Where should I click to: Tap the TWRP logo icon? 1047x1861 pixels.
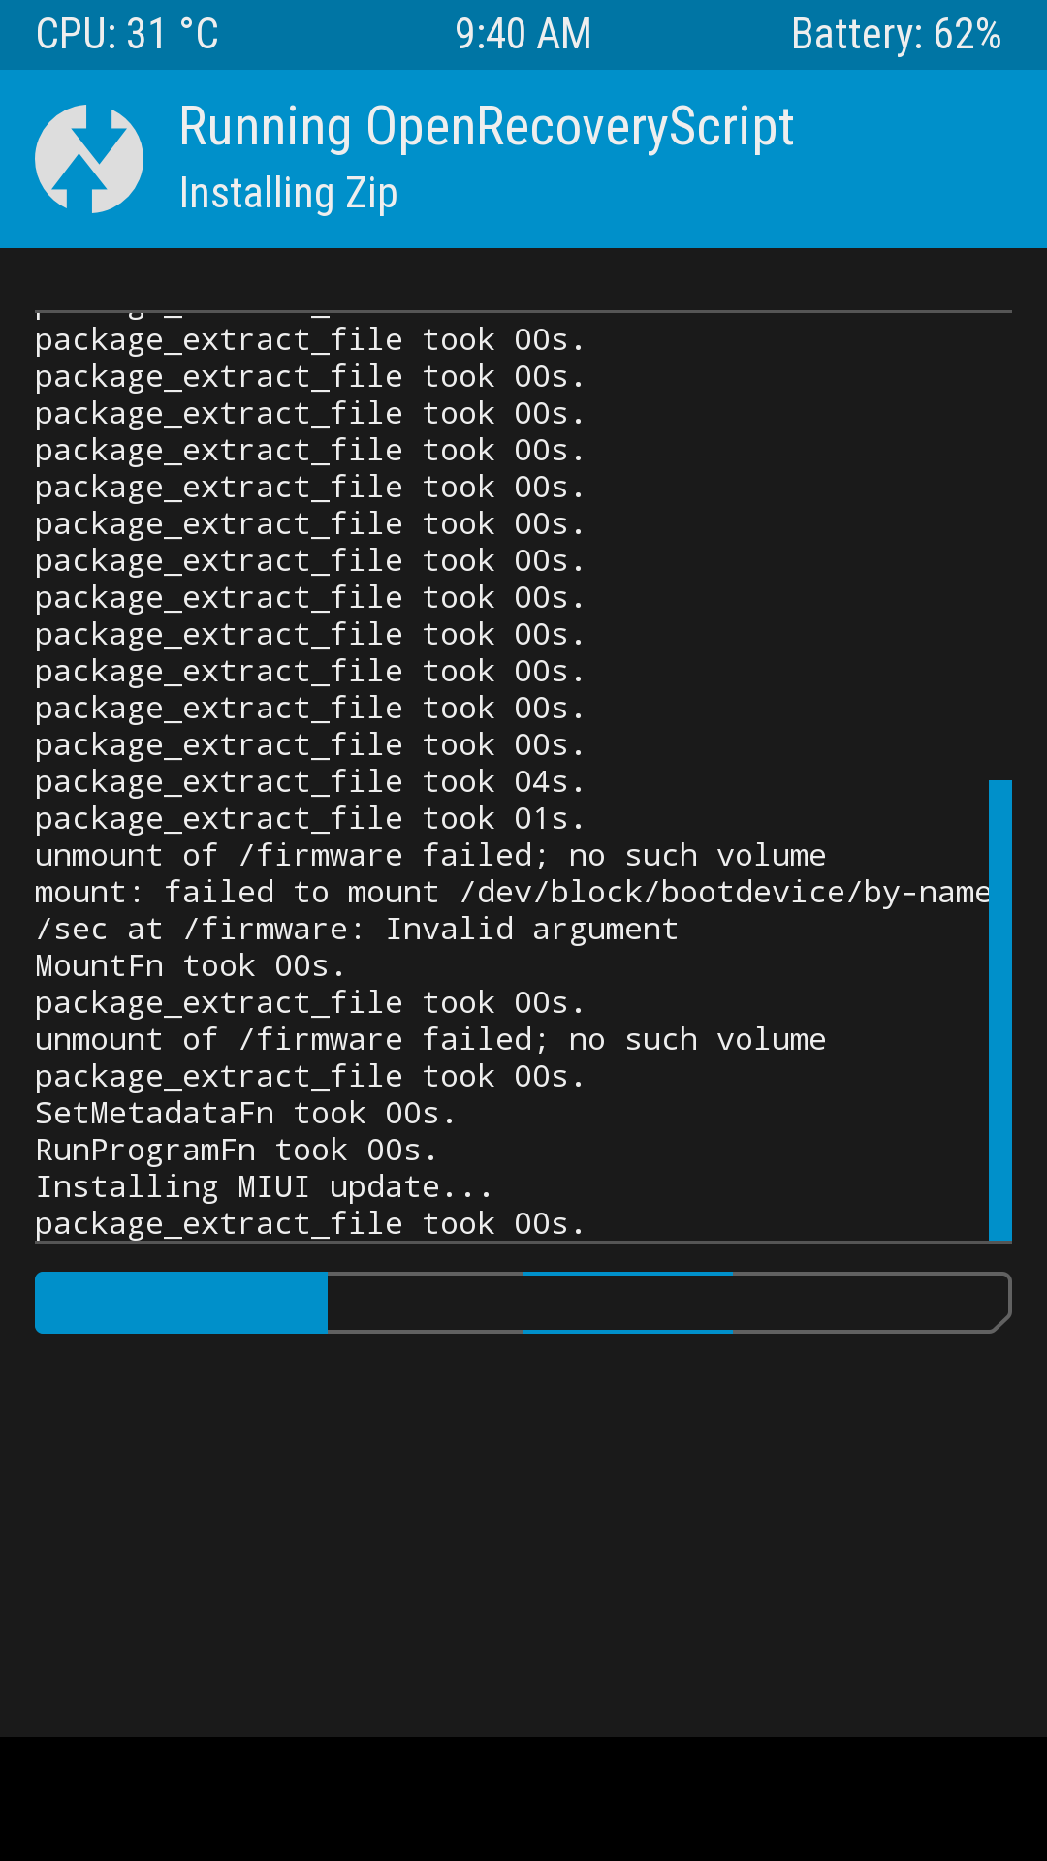point(89,159)
